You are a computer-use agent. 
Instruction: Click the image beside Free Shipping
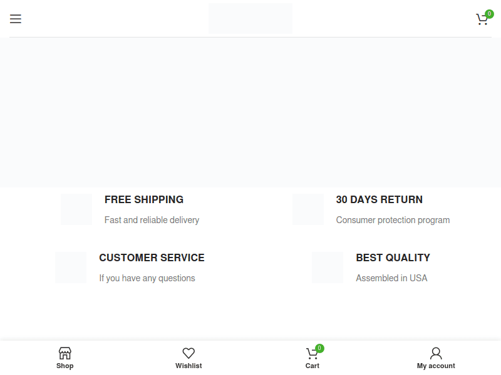tap(76, 209)
